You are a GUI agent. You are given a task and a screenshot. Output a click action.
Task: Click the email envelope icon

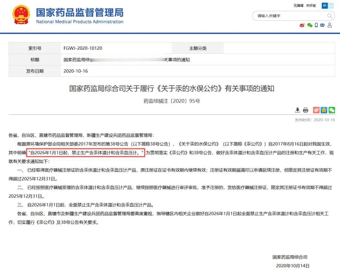click(322, 25)
